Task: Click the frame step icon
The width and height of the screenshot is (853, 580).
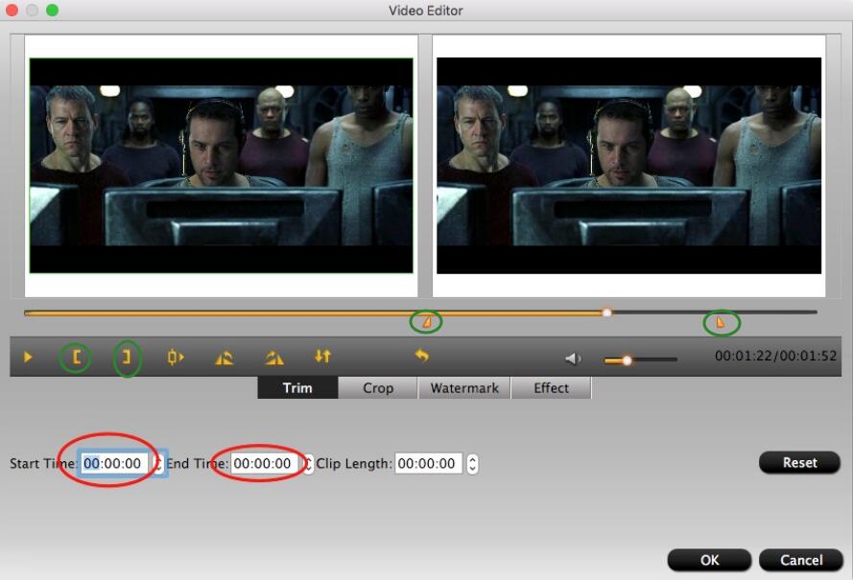Action: (176, 358)
